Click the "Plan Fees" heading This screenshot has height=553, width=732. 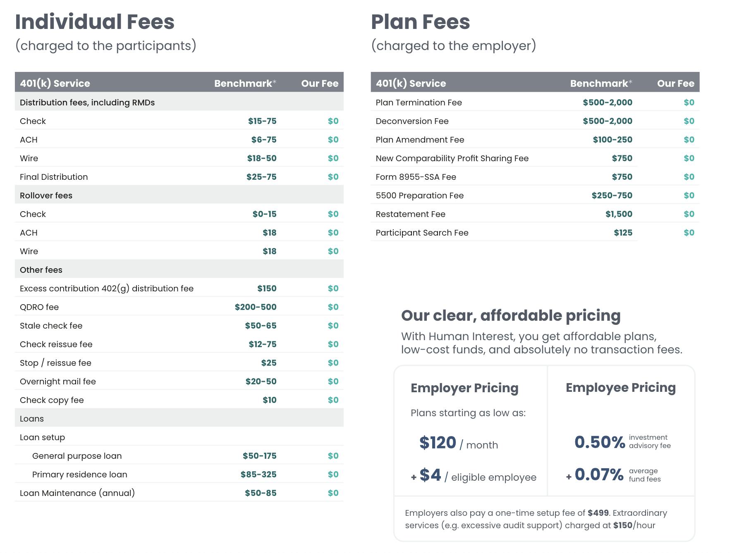(420, 22)
